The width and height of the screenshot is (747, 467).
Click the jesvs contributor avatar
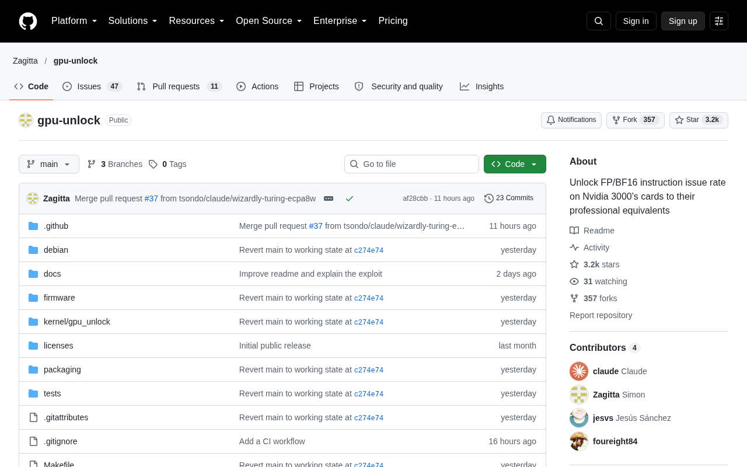[x=579, y=418]
